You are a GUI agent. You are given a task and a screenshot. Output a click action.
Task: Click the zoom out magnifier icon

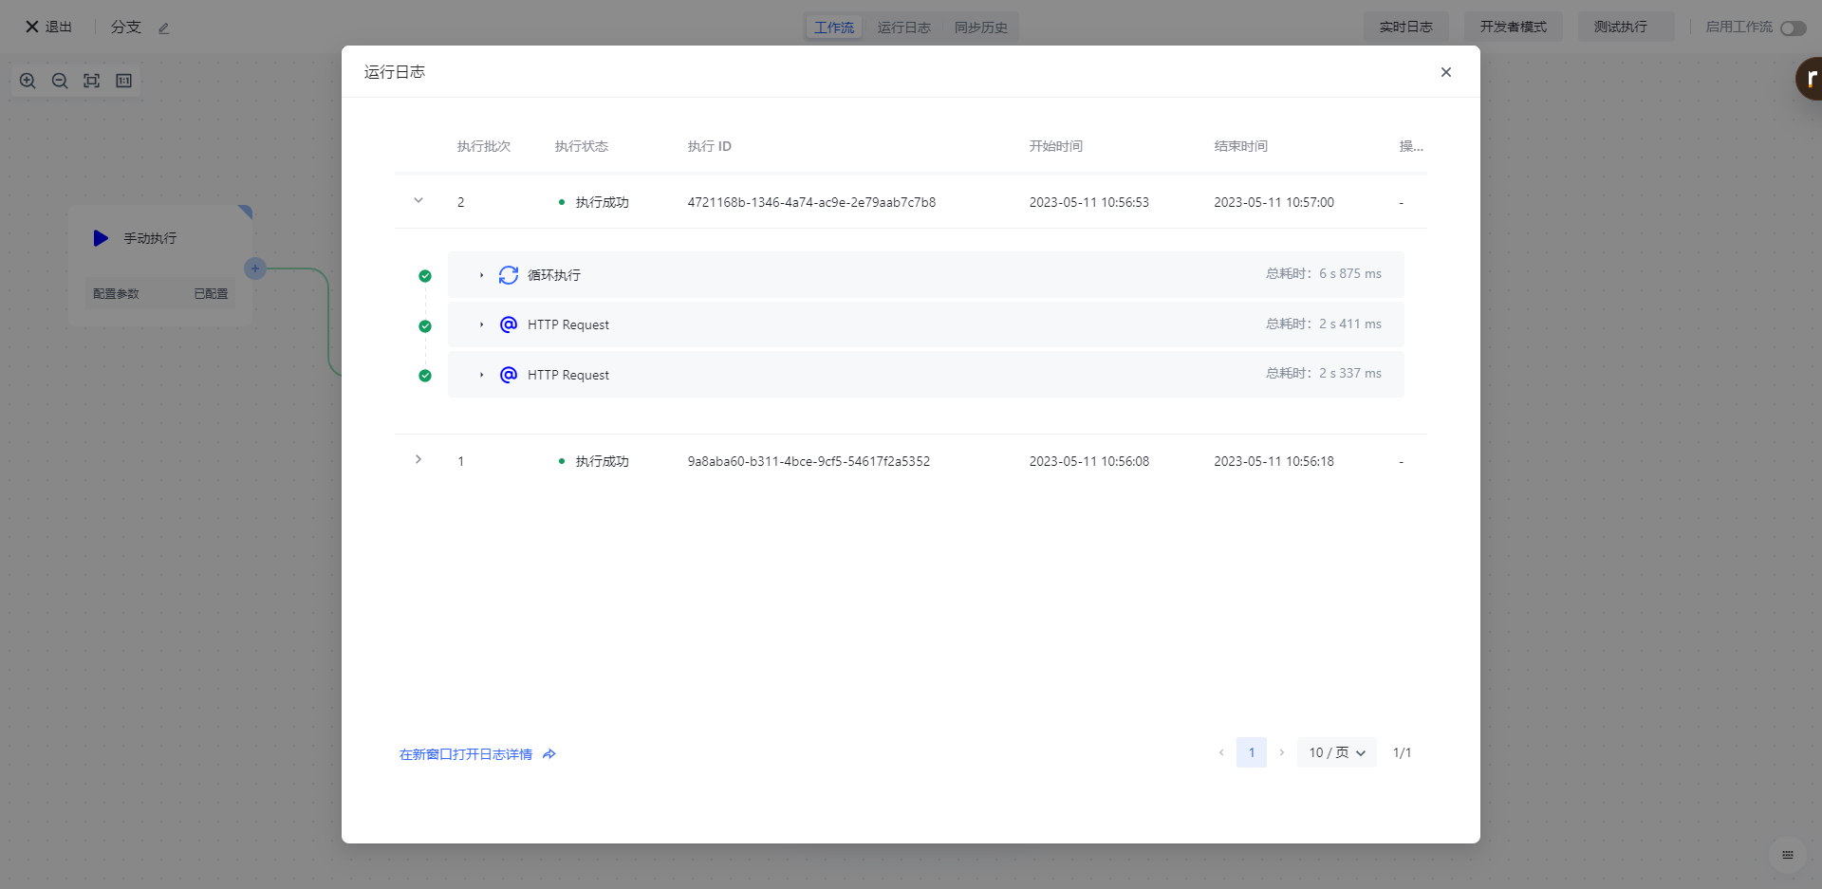[60, 81]
